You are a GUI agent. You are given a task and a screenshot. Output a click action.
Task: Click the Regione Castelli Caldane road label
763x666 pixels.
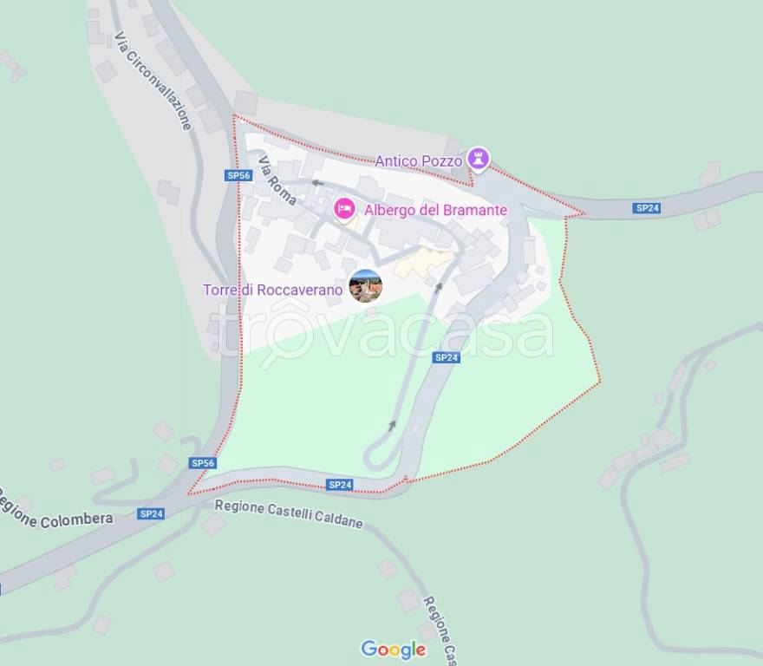click(x=289, y=514)
